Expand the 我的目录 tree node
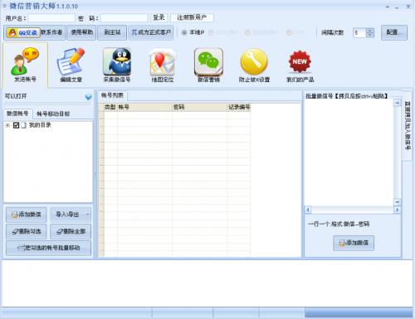This screenshot has width=415, height=319. 7,125
